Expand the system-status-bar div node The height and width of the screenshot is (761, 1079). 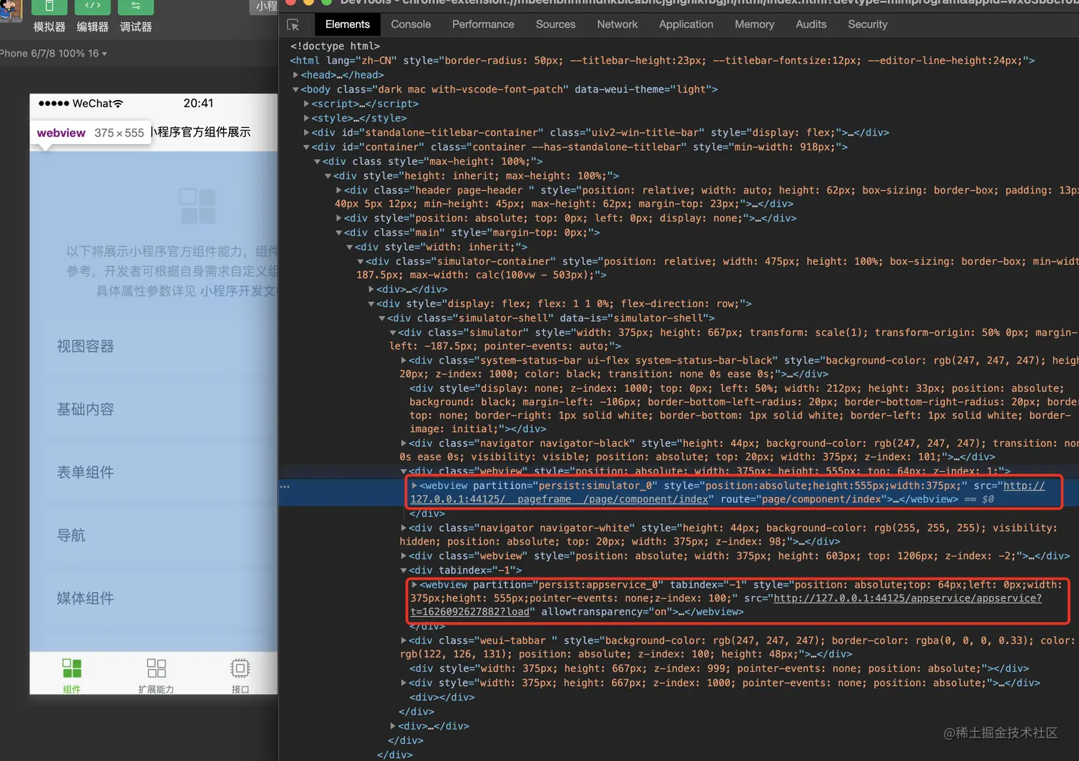[403, 361]
